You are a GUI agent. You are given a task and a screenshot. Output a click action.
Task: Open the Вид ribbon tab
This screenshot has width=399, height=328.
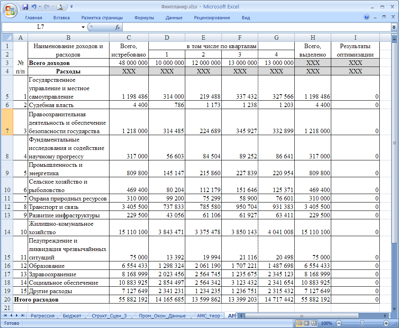coord(246,18)
